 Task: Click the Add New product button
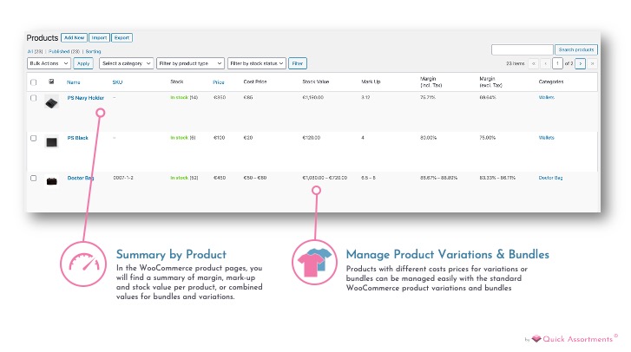(74, 38)
